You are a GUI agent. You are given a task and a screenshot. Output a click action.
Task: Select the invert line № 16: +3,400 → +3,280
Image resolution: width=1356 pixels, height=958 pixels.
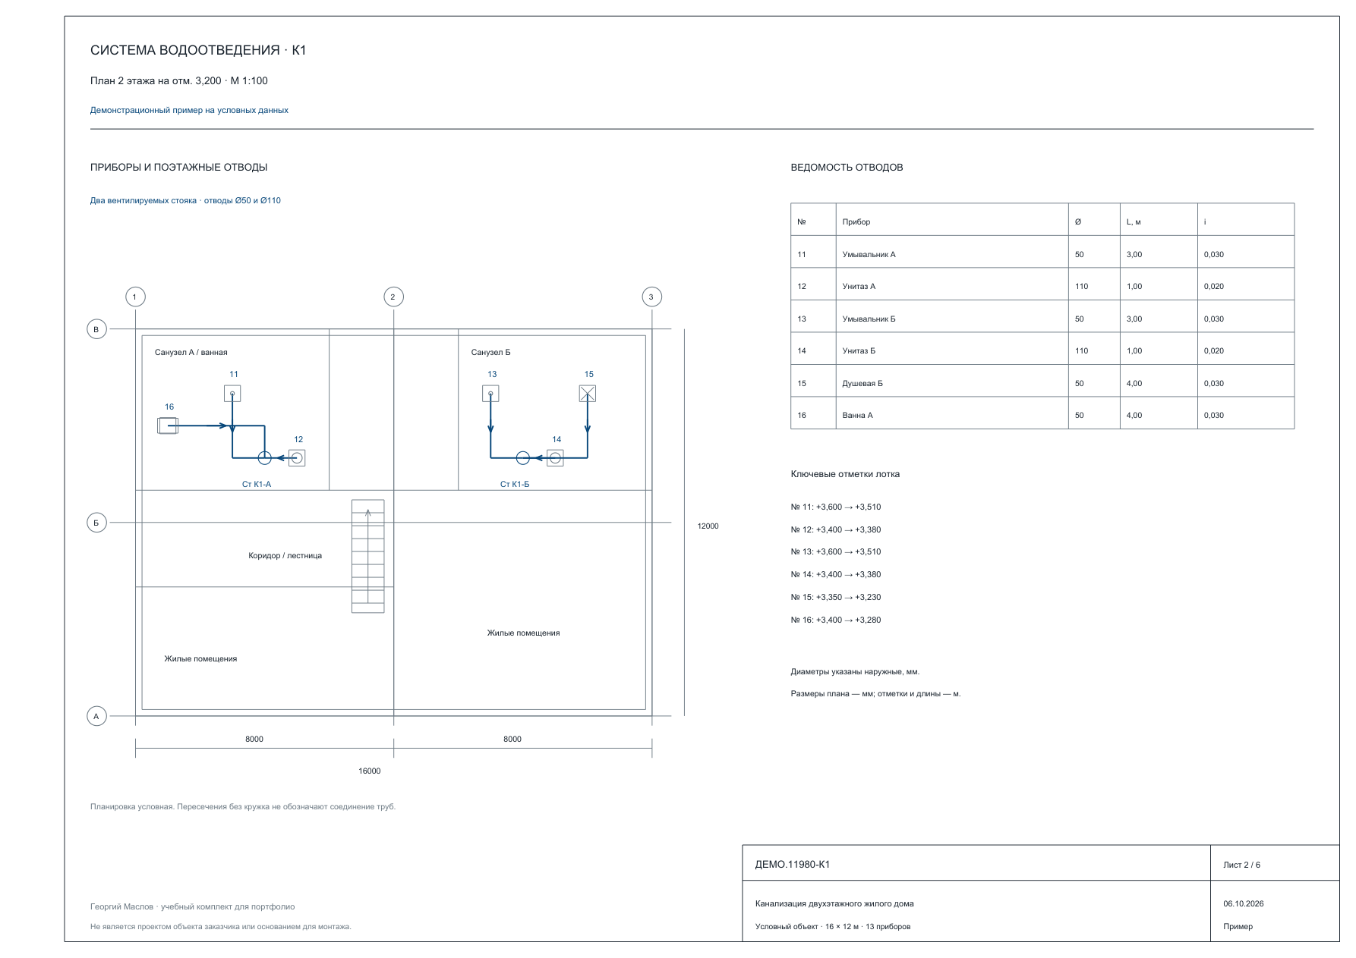(x=836, y=620)
